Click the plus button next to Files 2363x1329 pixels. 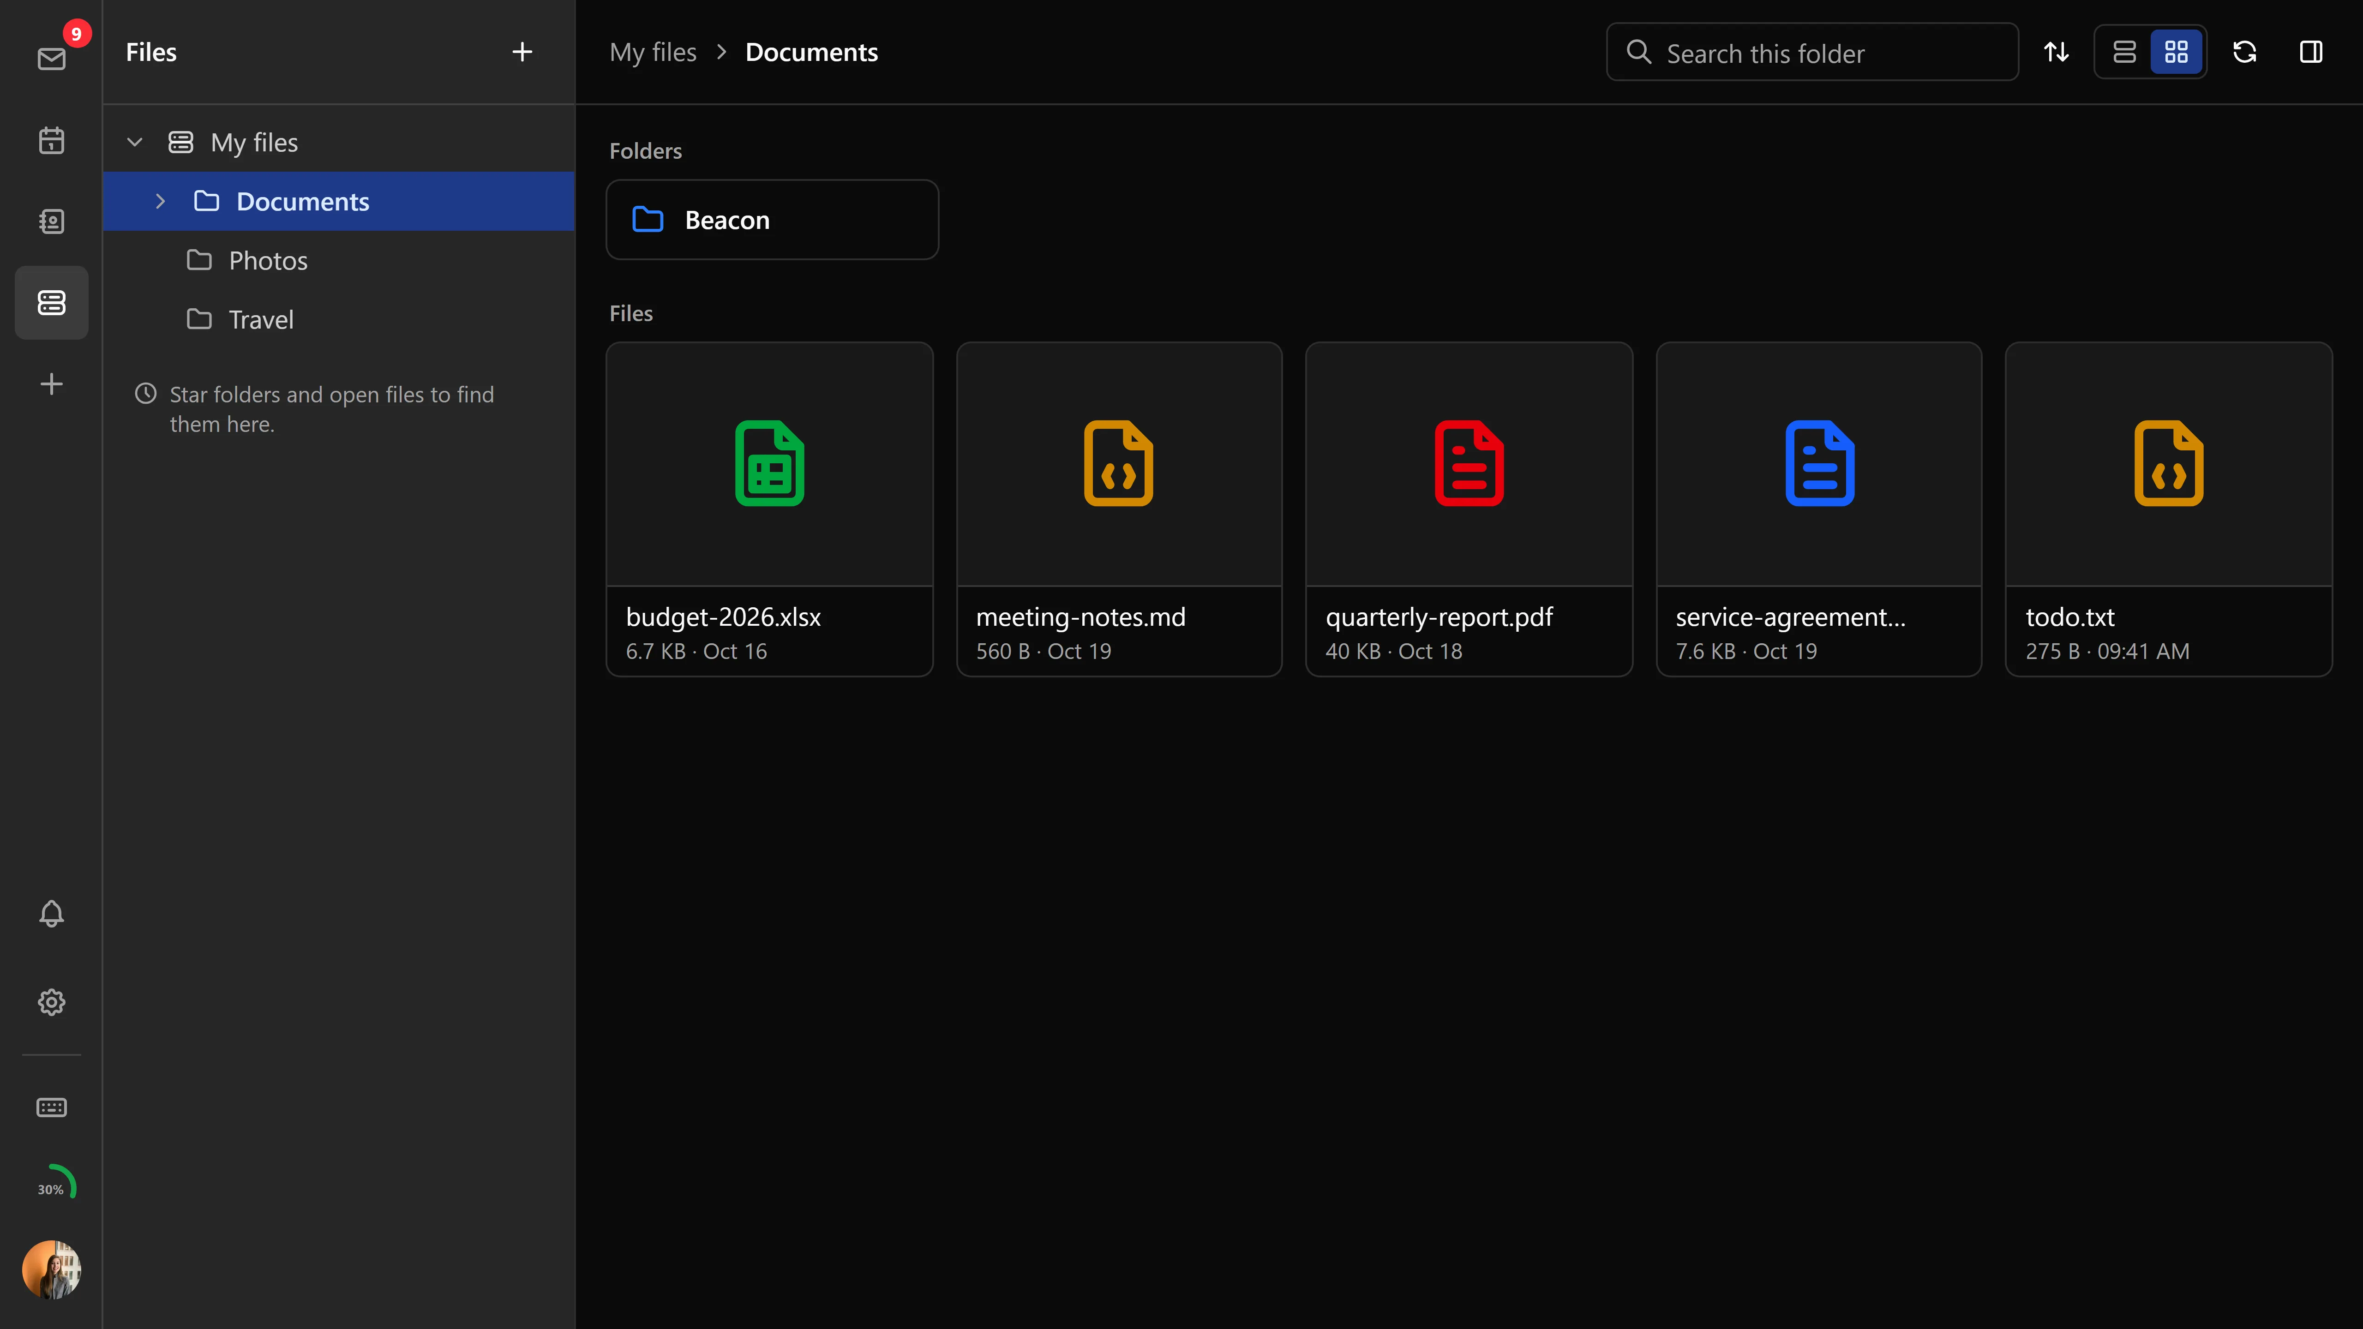[x=522, y=52]
